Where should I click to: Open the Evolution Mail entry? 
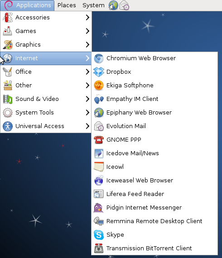pos(154,126)
